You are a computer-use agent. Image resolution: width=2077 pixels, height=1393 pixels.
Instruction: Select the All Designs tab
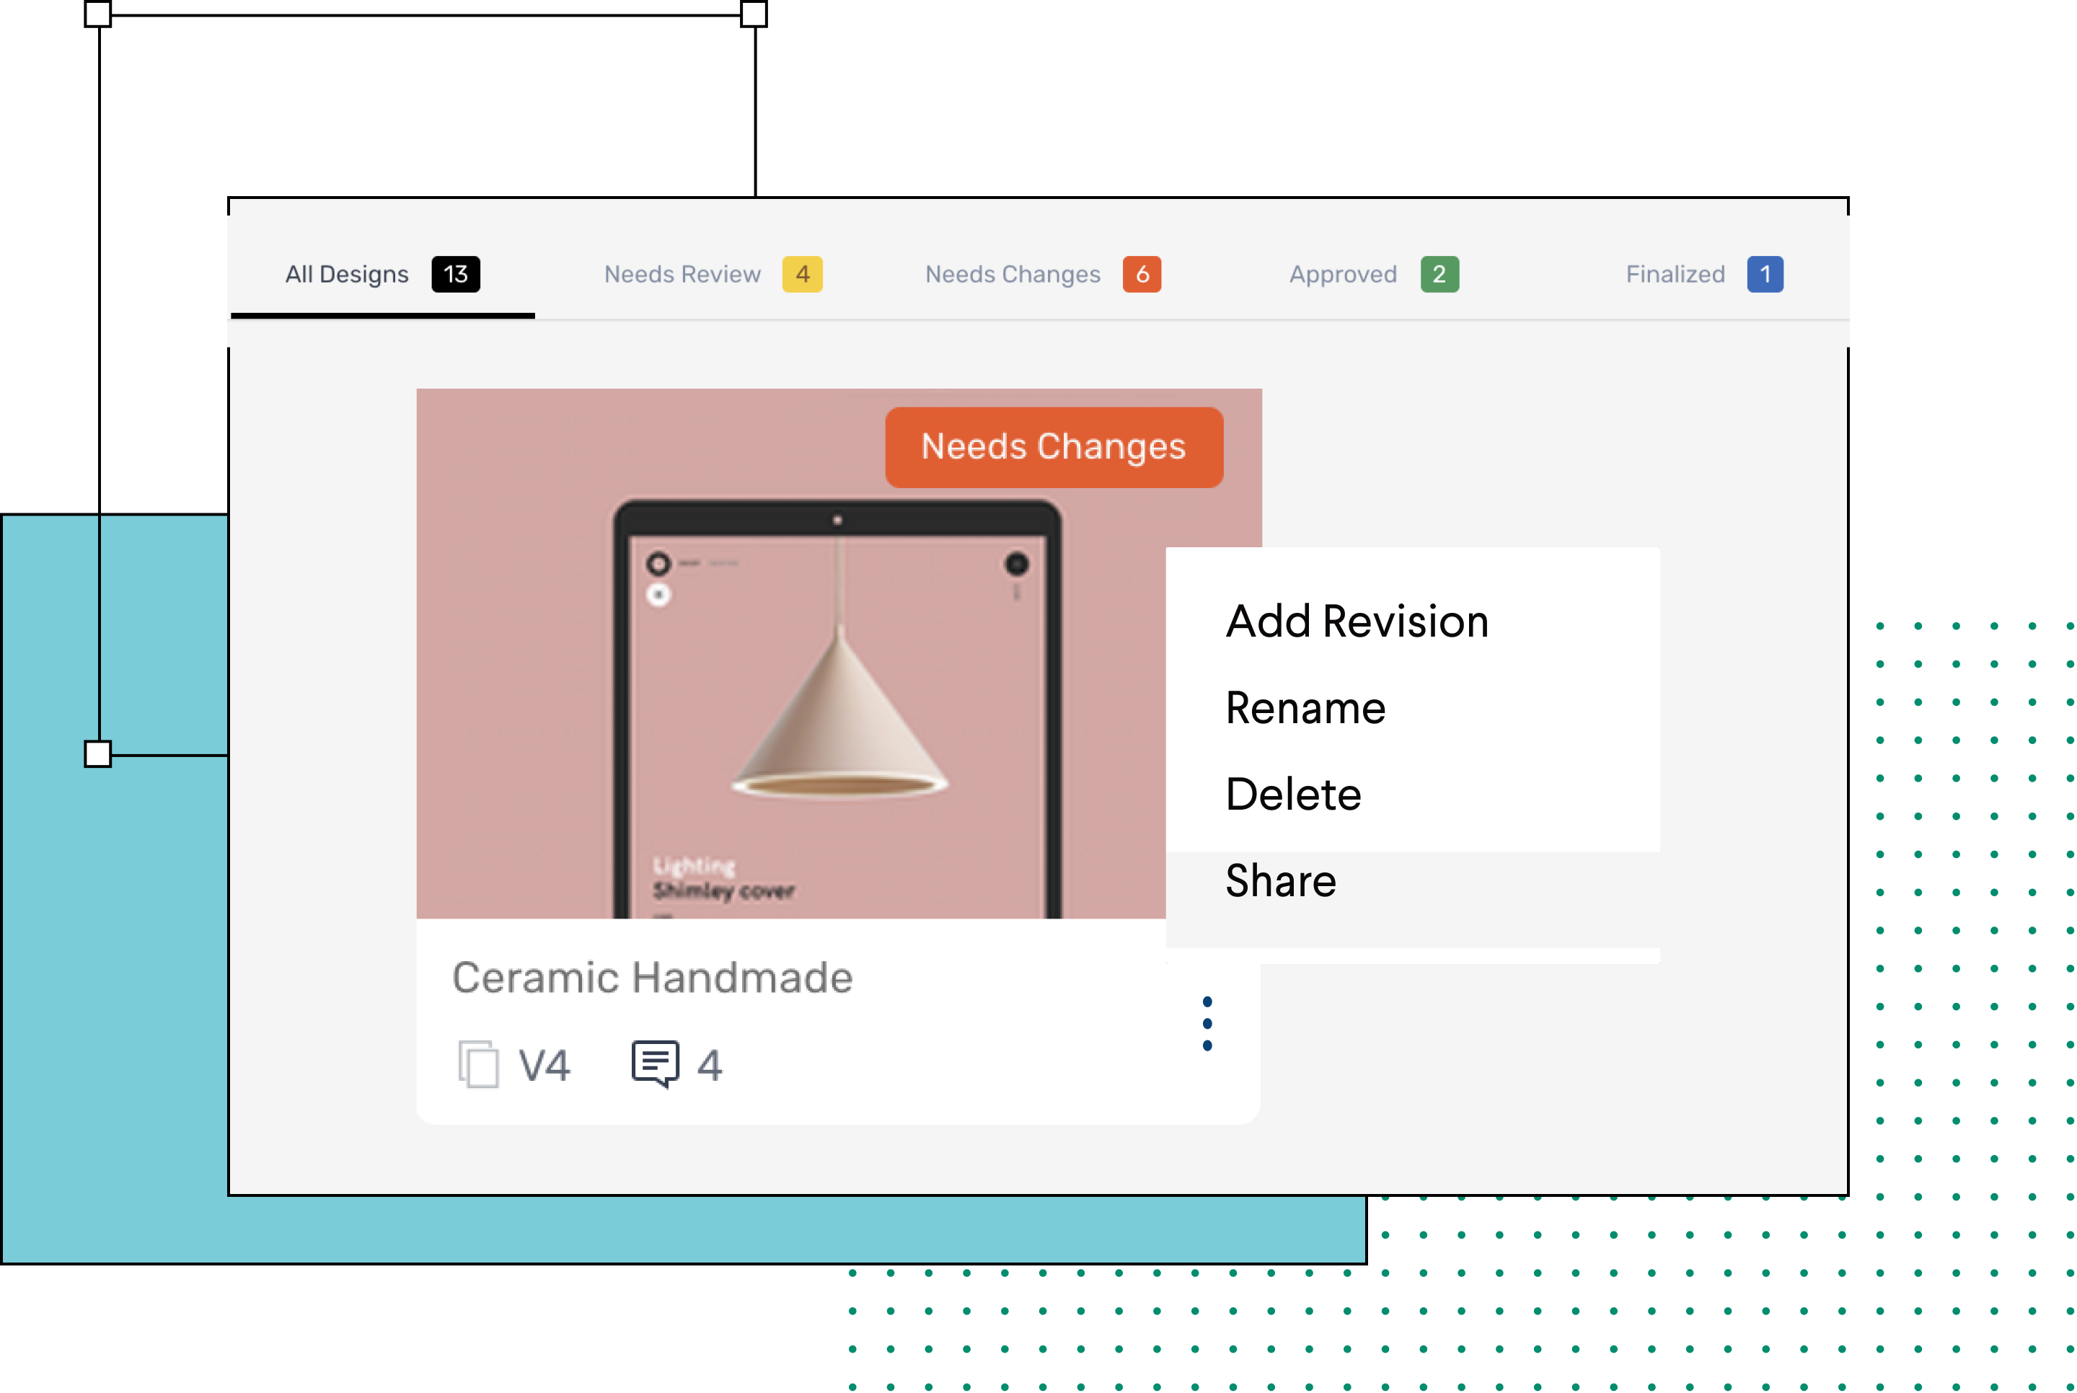pos(345,275)
